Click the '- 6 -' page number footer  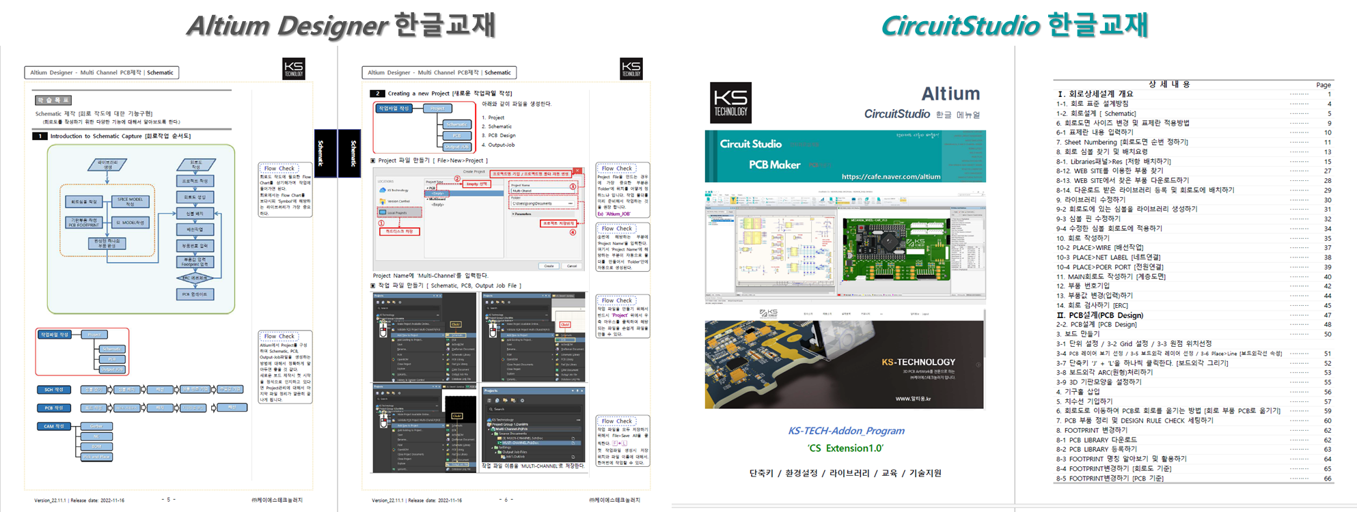pyautogui.click(x=506, y=500)
